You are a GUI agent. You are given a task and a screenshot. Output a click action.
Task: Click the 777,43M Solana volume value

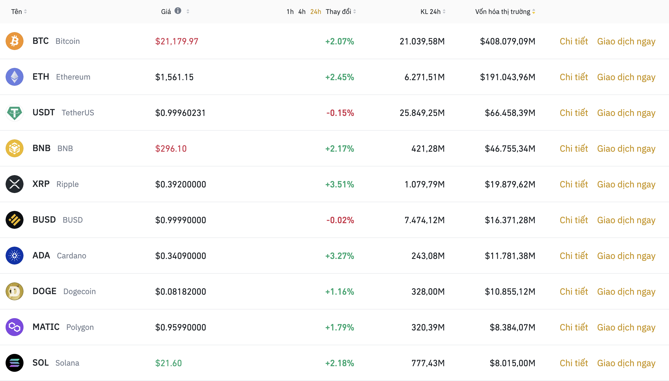[x=428, y=363]
